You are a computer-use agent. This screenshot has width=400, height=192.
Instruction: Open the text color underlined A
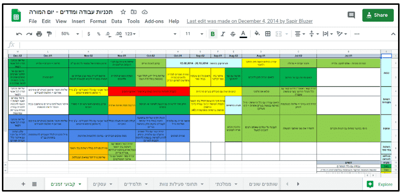[x=243, y=34]
